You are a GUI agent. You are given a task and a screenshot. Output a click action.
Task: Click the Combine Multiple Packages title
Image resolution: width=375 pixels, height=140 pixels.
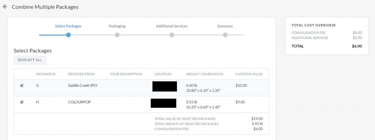pyautogui.click(x=45, y=7)
